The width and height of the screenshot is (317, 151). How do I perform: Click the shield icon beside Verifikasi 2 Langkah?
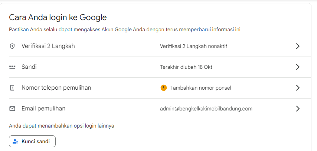pyautogui.click(x=12, y=46)
